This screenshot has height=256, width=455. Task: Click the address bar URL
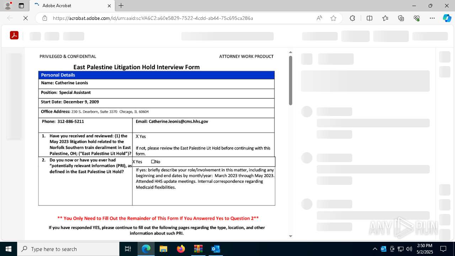[x=153, y=18]
